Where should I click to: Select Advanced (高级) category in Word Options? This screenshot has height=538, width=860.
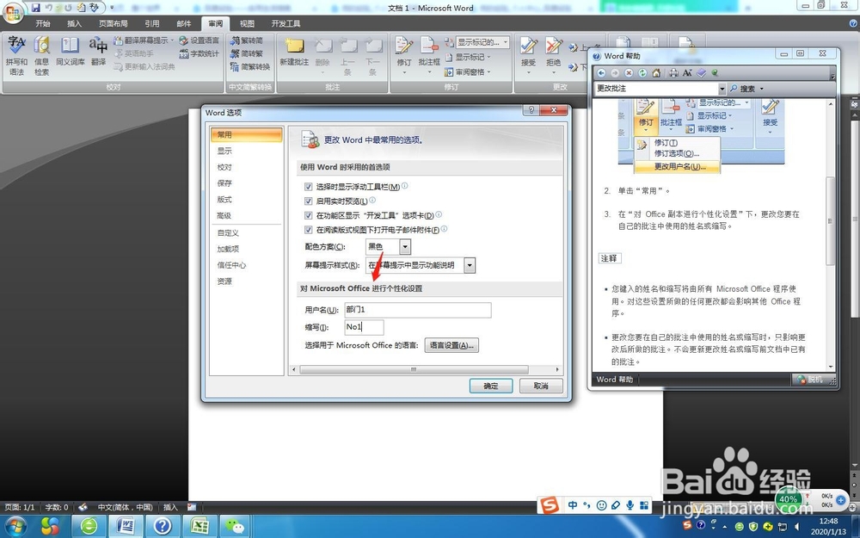(x=246, y=216)
